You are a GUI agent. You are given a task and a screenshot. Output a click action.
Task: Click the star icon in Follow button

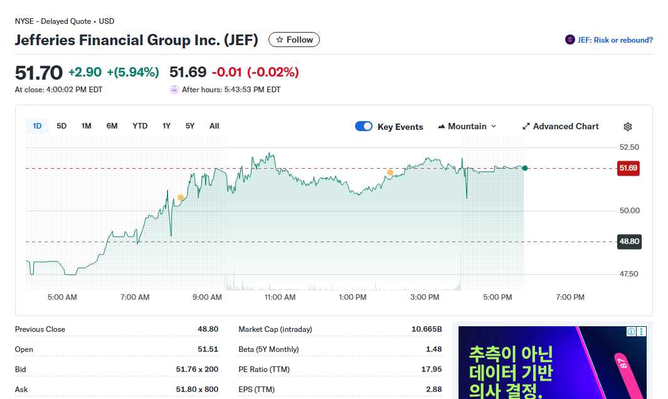(280, 40)
